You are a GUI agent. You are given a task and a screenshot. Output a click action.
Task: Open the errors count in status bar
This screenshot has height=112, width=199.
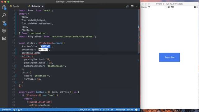(x=16, y=110)
